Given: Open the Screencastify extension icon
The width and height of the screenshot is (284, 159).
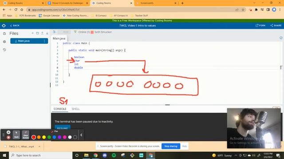Looking at the screenshot, I should (x=250, y=10).
